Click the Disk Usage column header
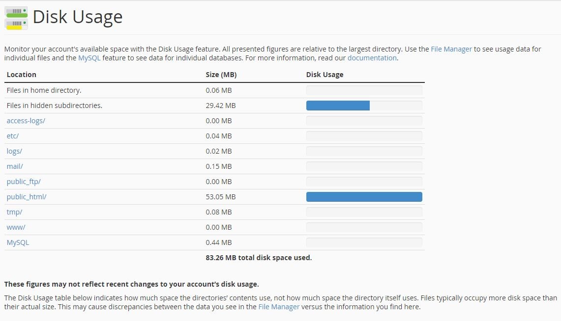The height and width of the screenshot is (321, 561). point(325,75)
